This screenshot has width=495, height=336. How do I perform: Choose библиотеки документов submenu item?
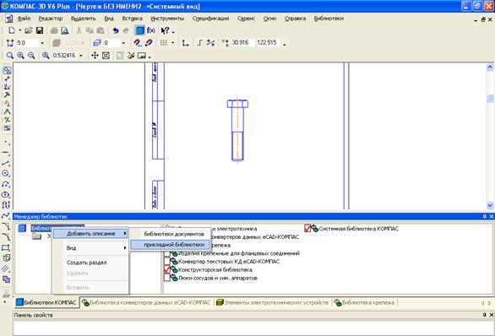tap(171, 234)
